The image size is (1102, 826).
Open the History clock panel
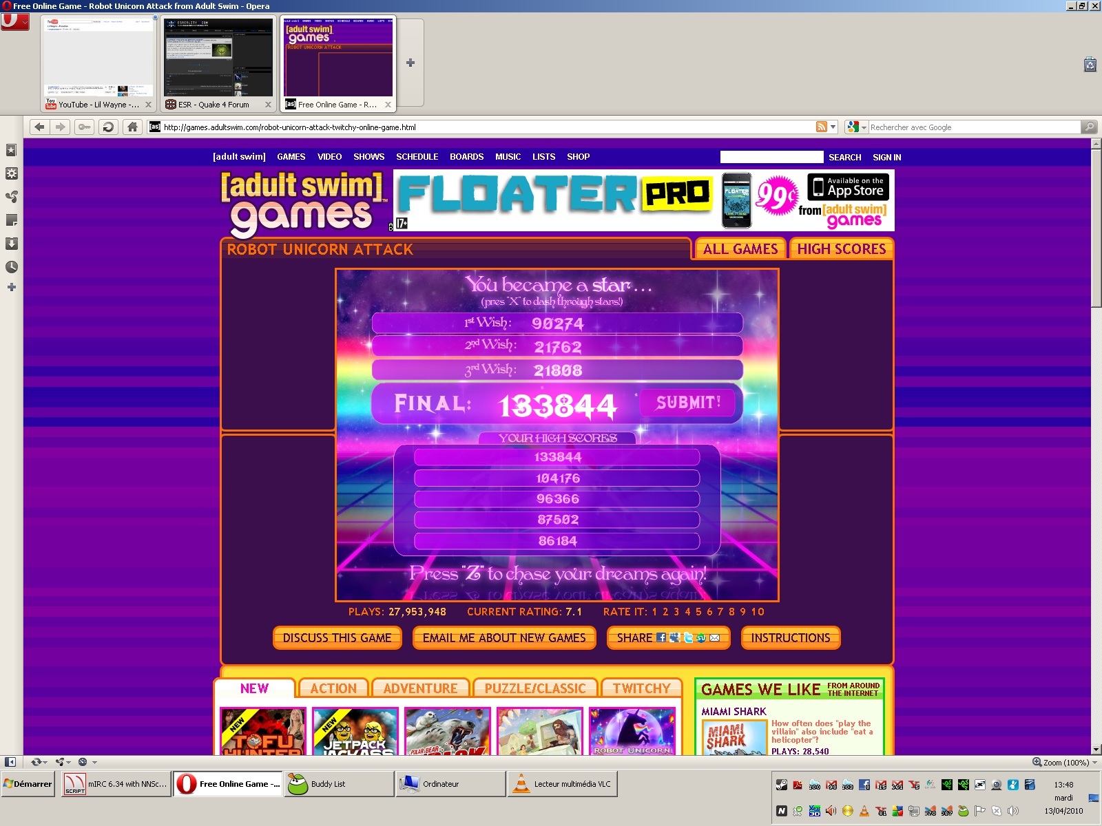(x=11, y=267)
